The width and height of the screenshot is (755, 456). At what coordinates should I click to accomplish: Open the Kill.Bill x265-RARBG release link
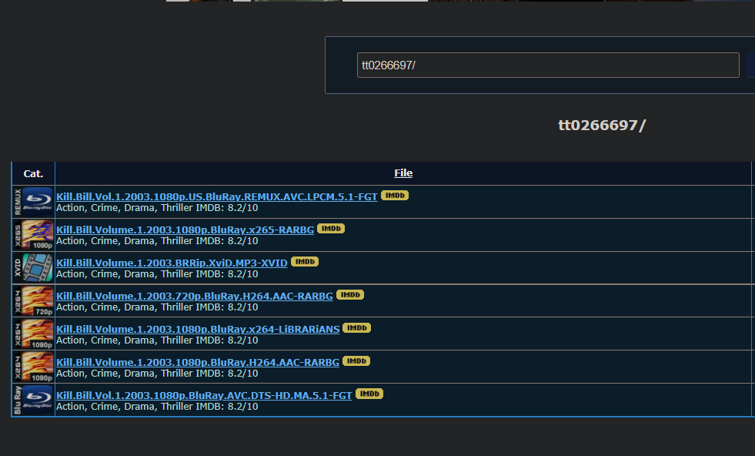[x=185, y=229]
